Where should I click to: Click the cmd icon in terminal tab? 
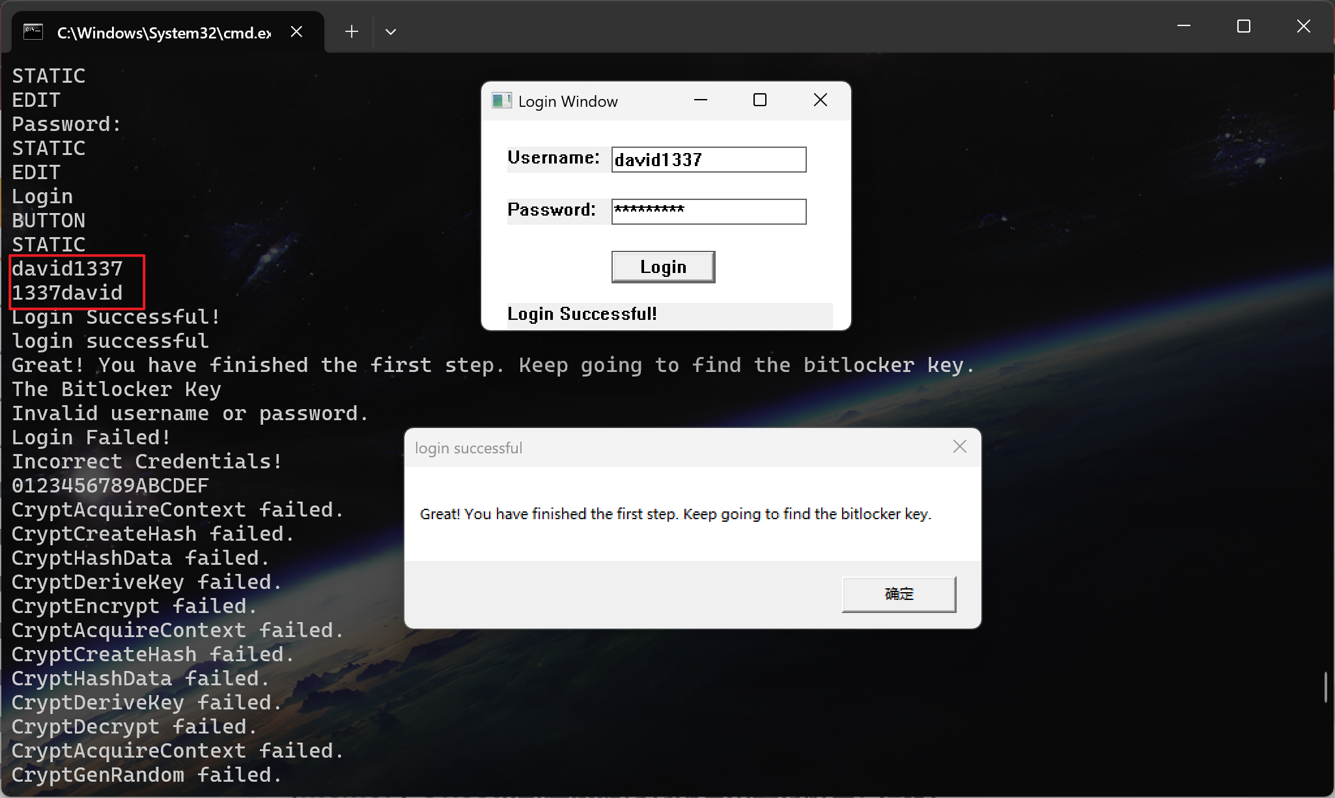pyautogui.click(x=33, y=31)
